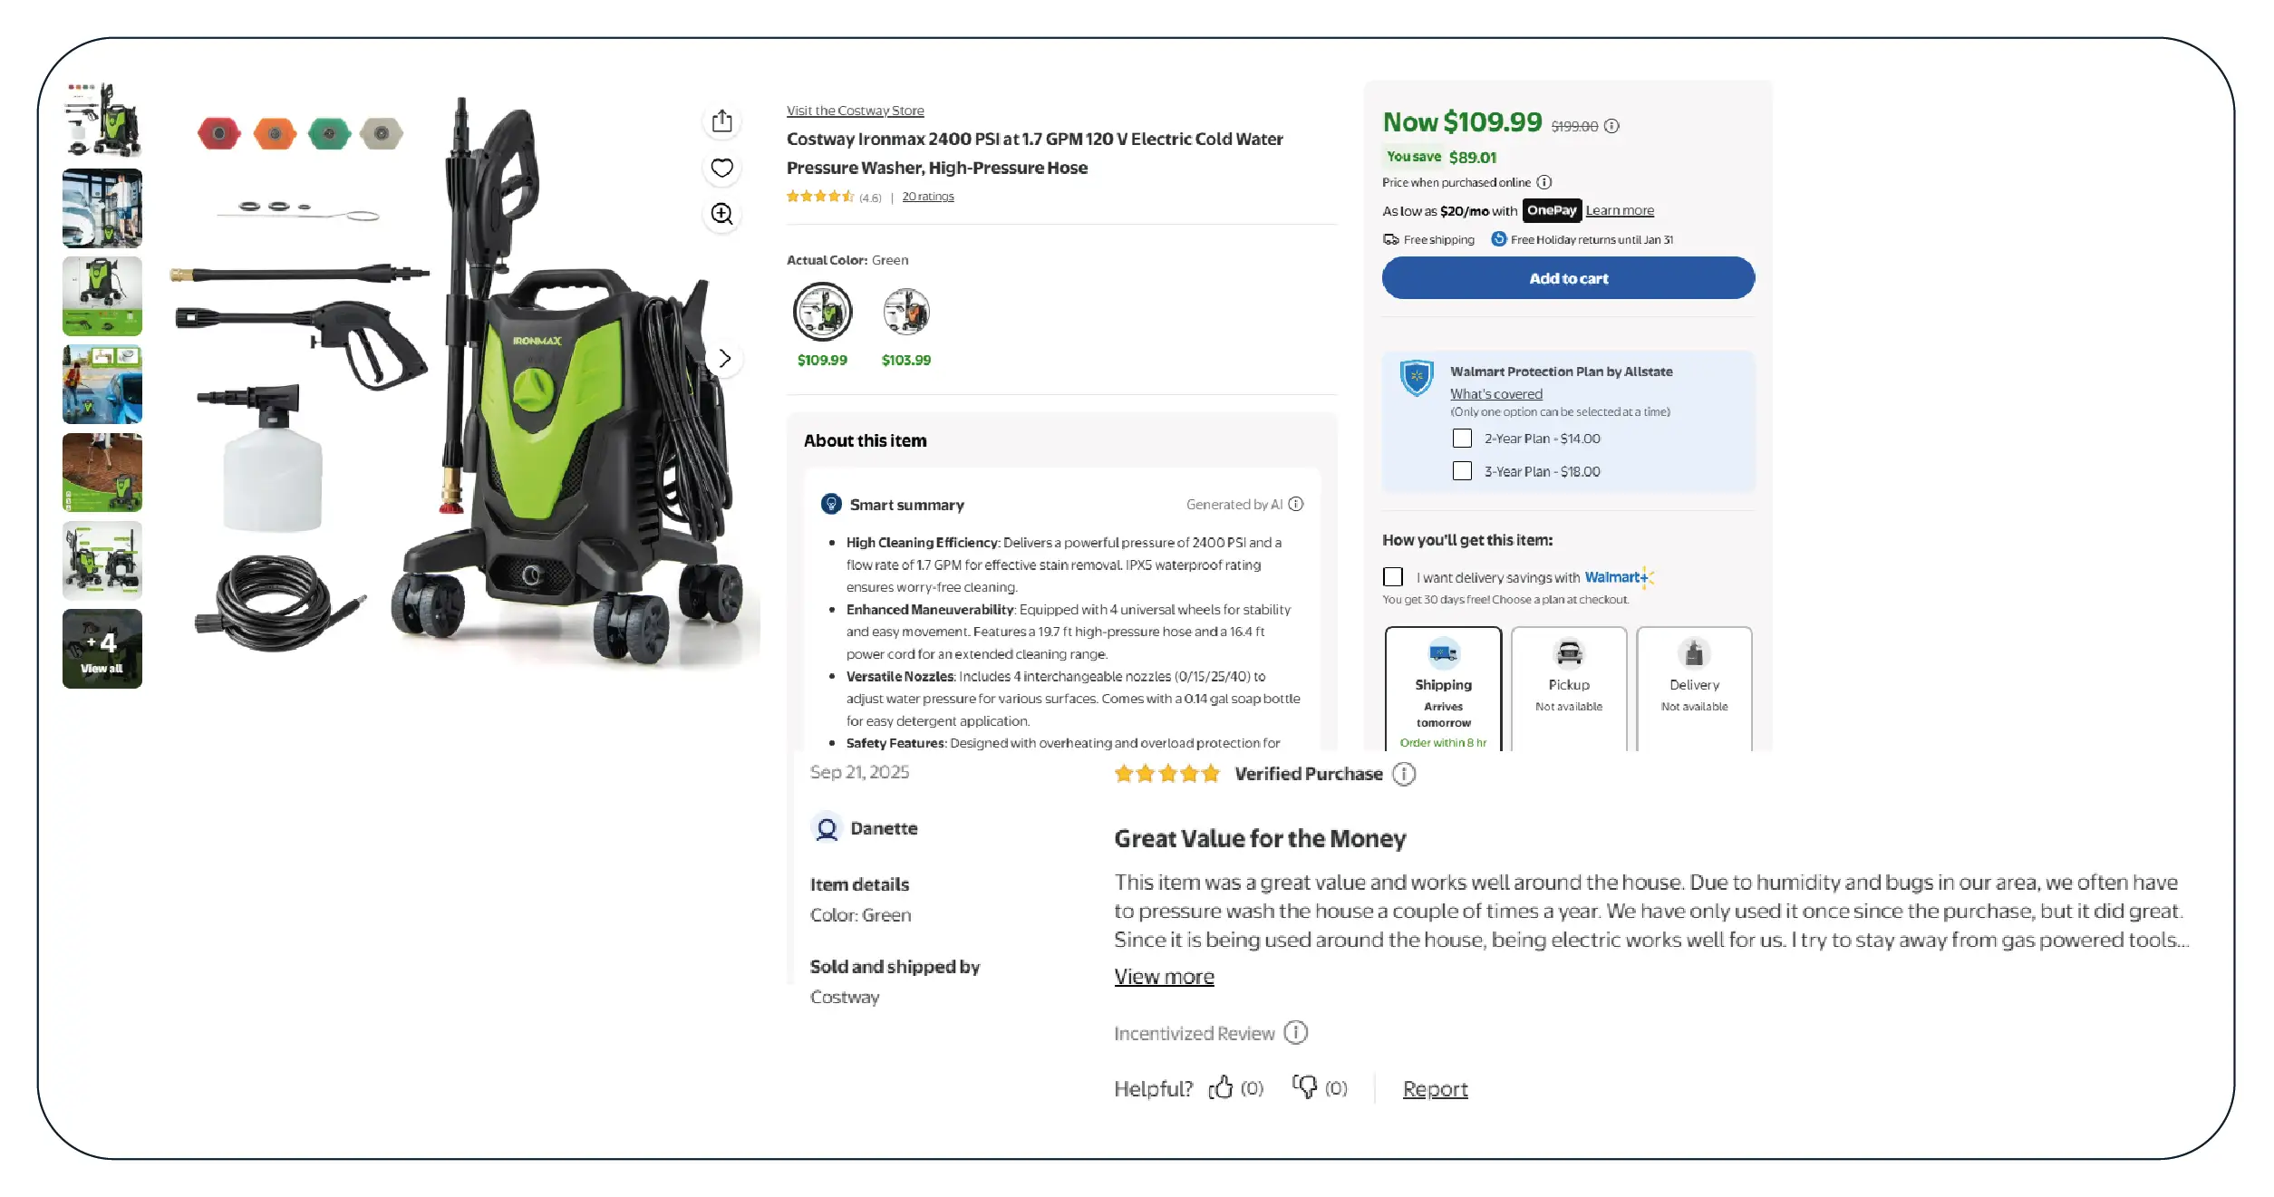
Task: Mark review helpful with thumbs up
Action: pos(1221,1087)
